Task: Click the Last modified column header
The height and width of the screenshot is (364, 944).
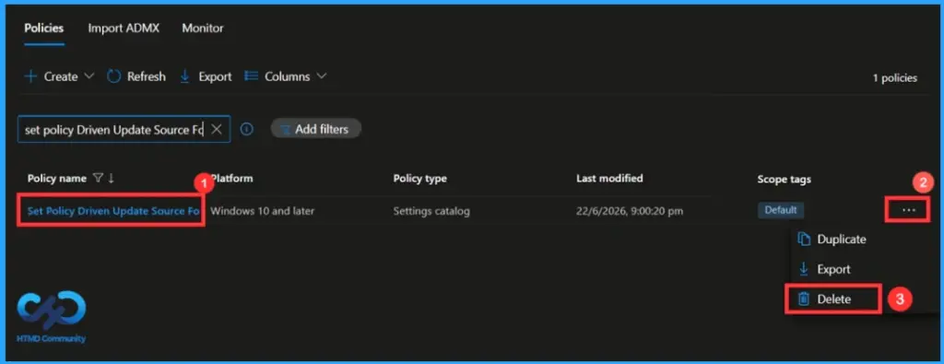Action: pos(609,178)
